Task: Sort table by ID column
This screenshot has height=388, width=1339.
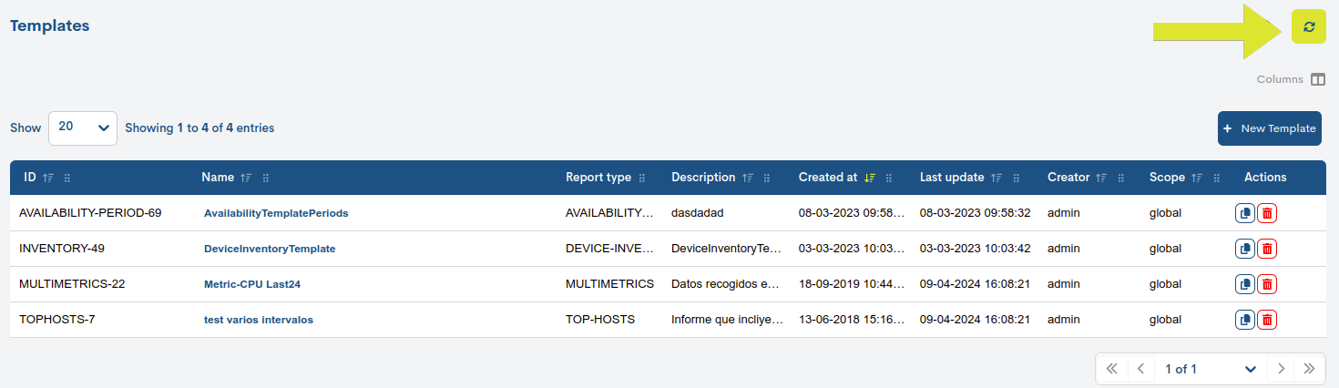Action: pos(48,178)
